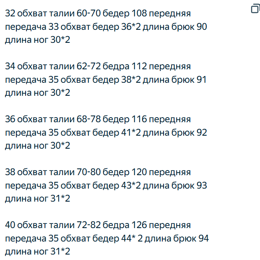Click the trouser length value 94

(x=203, y=239)
